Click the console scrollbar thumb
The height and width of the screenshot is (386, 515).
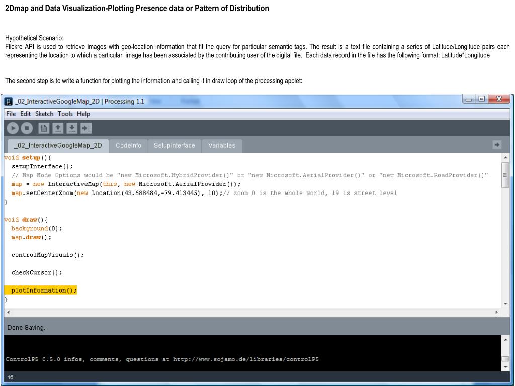pos(505,359)
